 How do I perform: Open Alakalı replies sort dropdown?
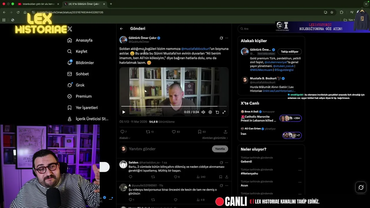(x=125, y=138)
